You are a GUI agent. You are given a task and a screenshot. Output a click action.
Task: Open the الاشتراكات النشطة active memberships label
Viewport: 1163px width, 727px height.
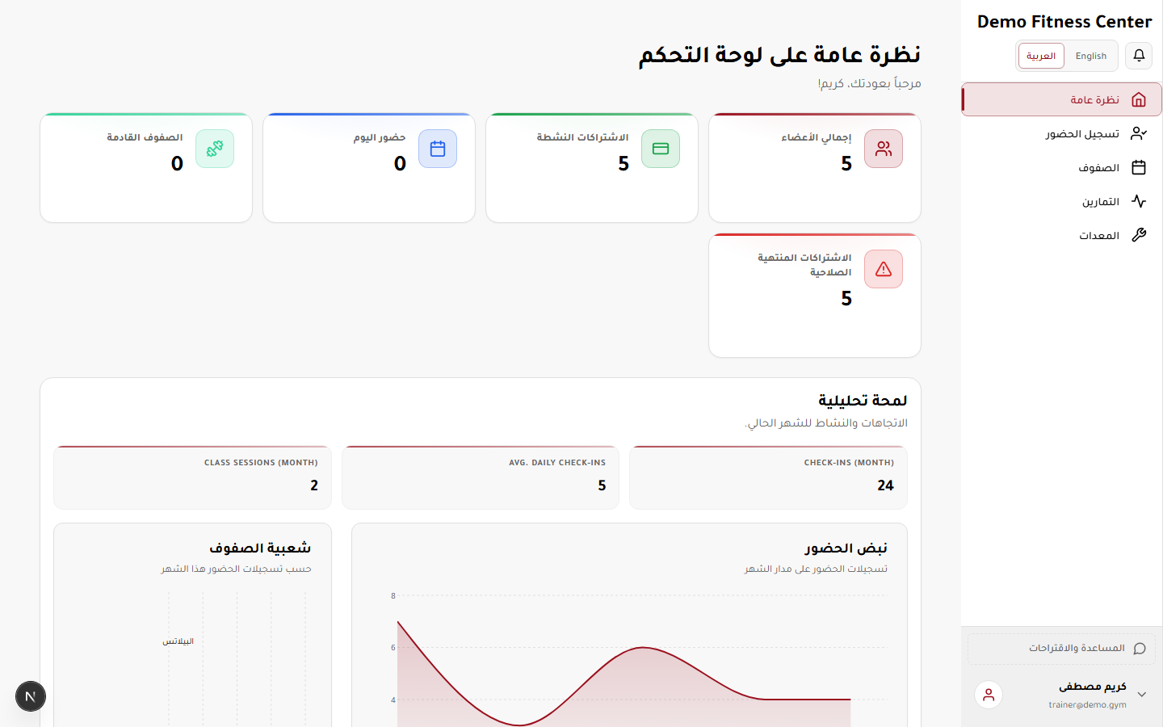582,137
